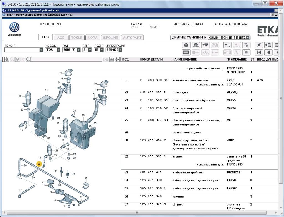Switch to the ACC tab

[61, 38]
